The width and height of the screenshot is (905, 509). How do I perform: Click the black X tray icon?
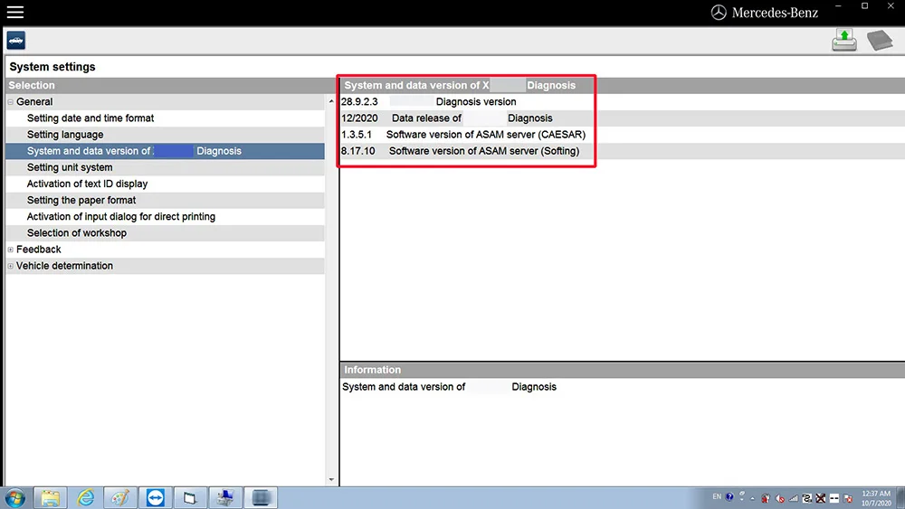820,499
